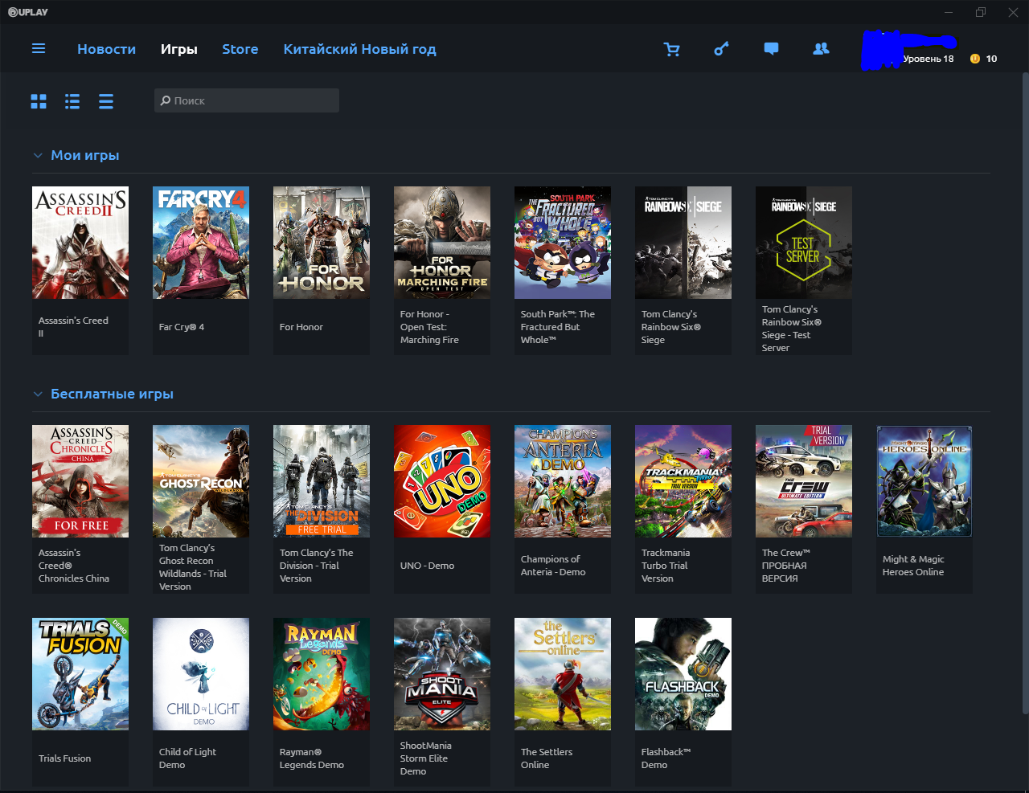Click the search magnifier icon
The height and width of the screenshot is (793, 1029).
click(x=166, y=100)
